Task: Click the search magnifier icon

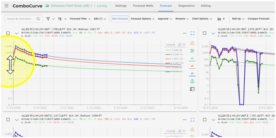Action: click(38, 19)
